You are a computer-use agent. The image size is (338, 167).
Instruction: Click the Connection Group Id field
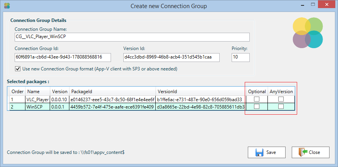(x=62, y=57)
